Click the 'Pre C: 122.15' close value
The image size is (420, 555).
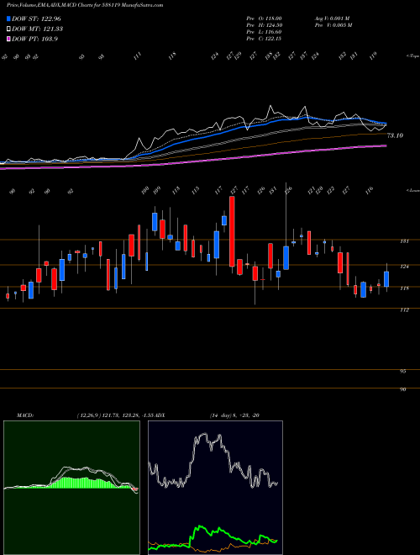(x=264, y=39)
